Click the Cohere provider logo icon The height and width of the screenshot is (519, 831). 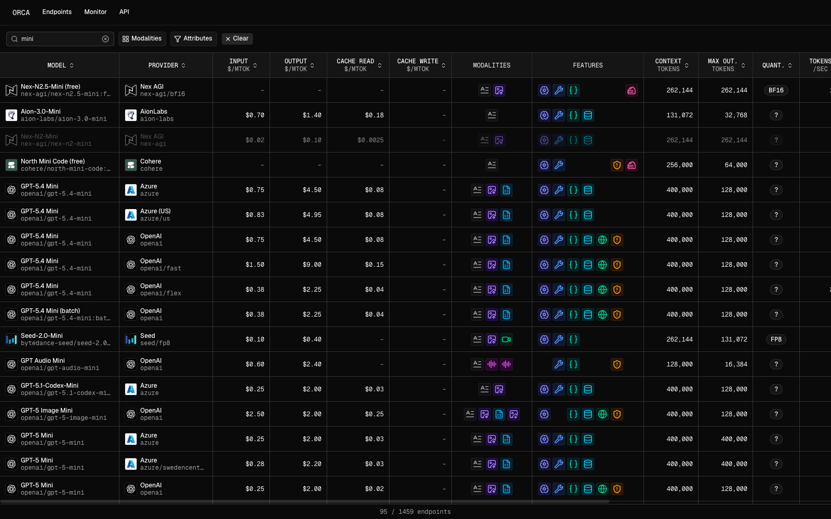click(131, 165)
